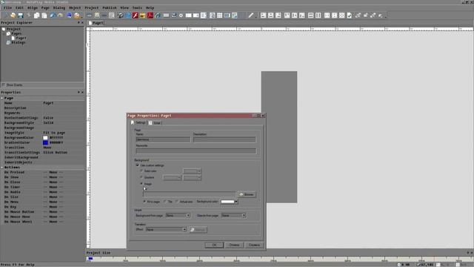The height and width of the screenshot is (267, 474).
Task: Toggle Show Events checkbox in Project Explorer
Action: coord(4,85)
